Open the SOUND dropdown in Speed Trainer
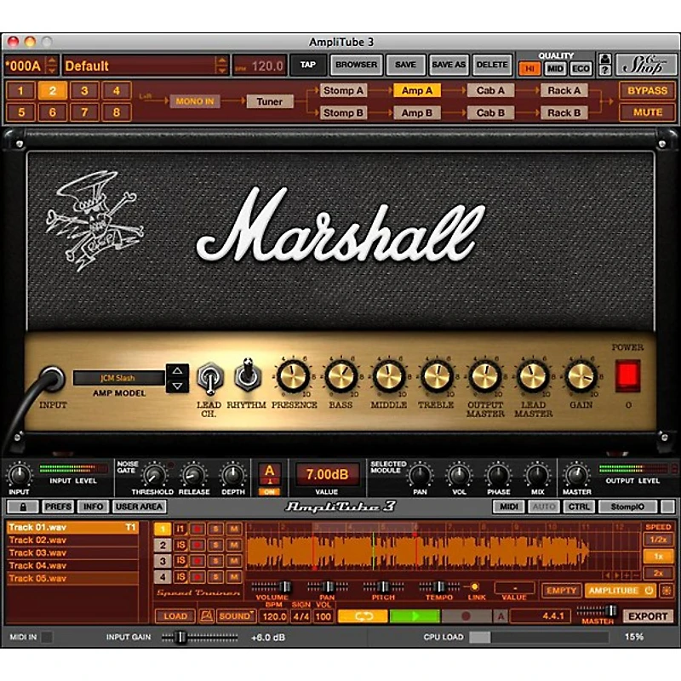 tap(236, 615)
